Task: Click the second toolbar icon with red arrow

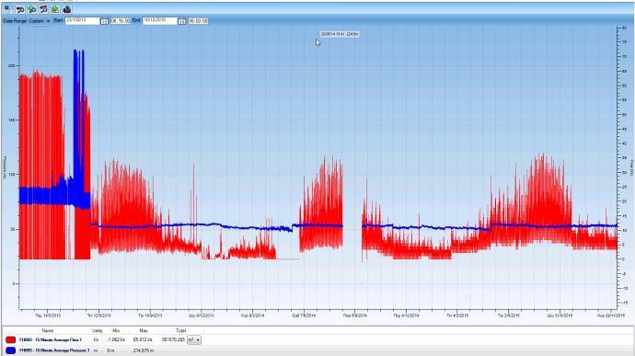Action: tap(20, 9)
